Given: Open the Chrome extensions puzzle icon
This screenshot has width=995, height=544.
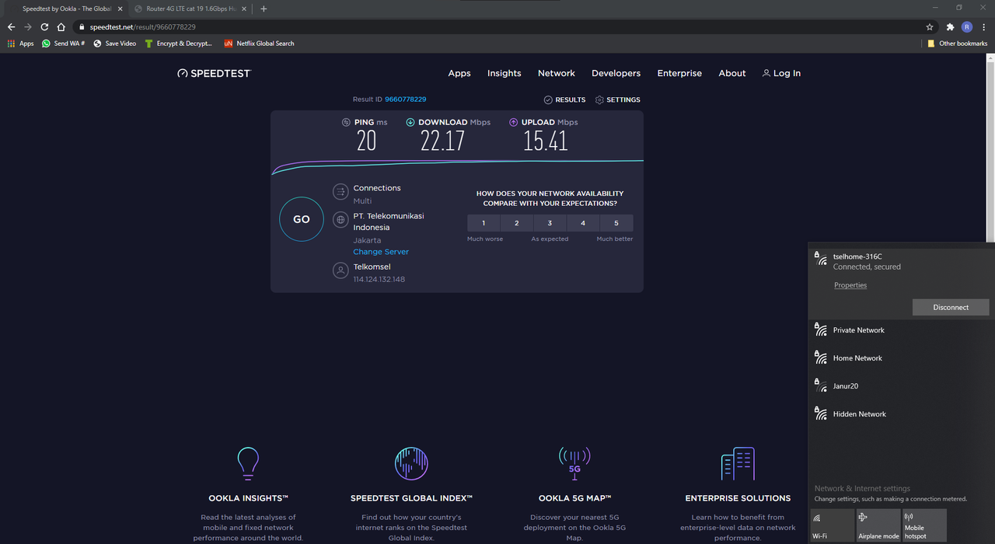Looking at the screenshot, I should [x=950, y=26].
